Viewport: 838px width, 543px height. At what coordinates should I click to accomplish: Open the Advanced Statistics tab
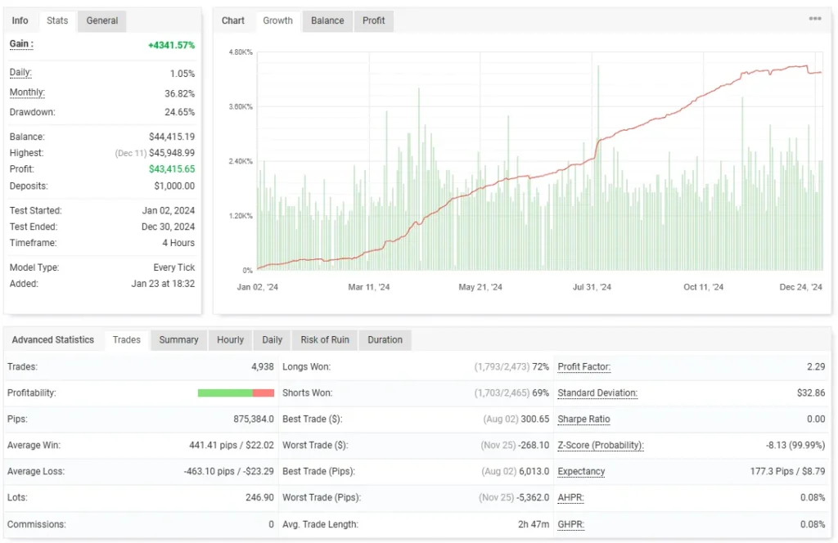[54, 339]
